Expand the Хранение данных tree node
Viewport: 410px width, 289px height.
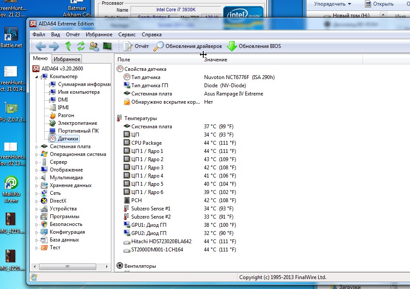pyautogui.click(x=37, y=186)
